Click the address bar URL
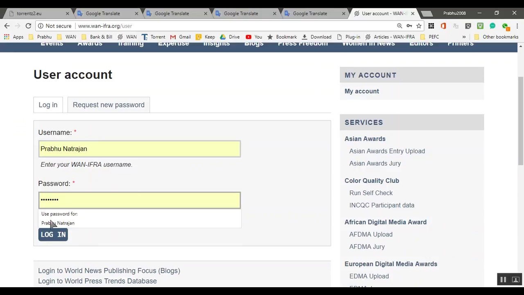Screen dimensions: 524x295 tap(105, 26)
